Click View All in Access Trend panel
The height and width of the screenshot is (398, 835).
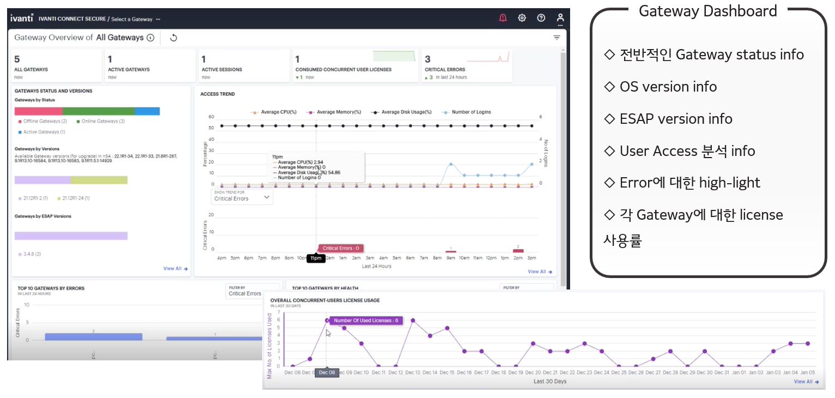pos(540,272)
